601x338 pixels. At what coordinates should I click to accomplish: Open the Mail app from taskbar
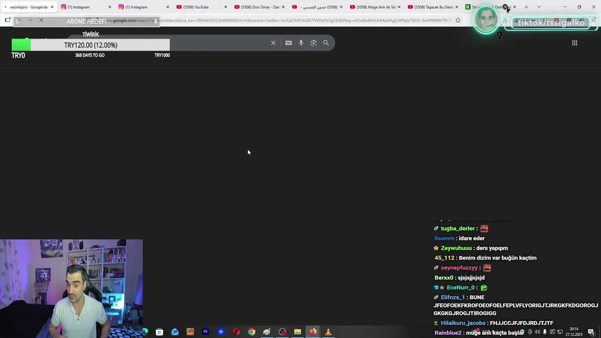(x=175, y=332)
